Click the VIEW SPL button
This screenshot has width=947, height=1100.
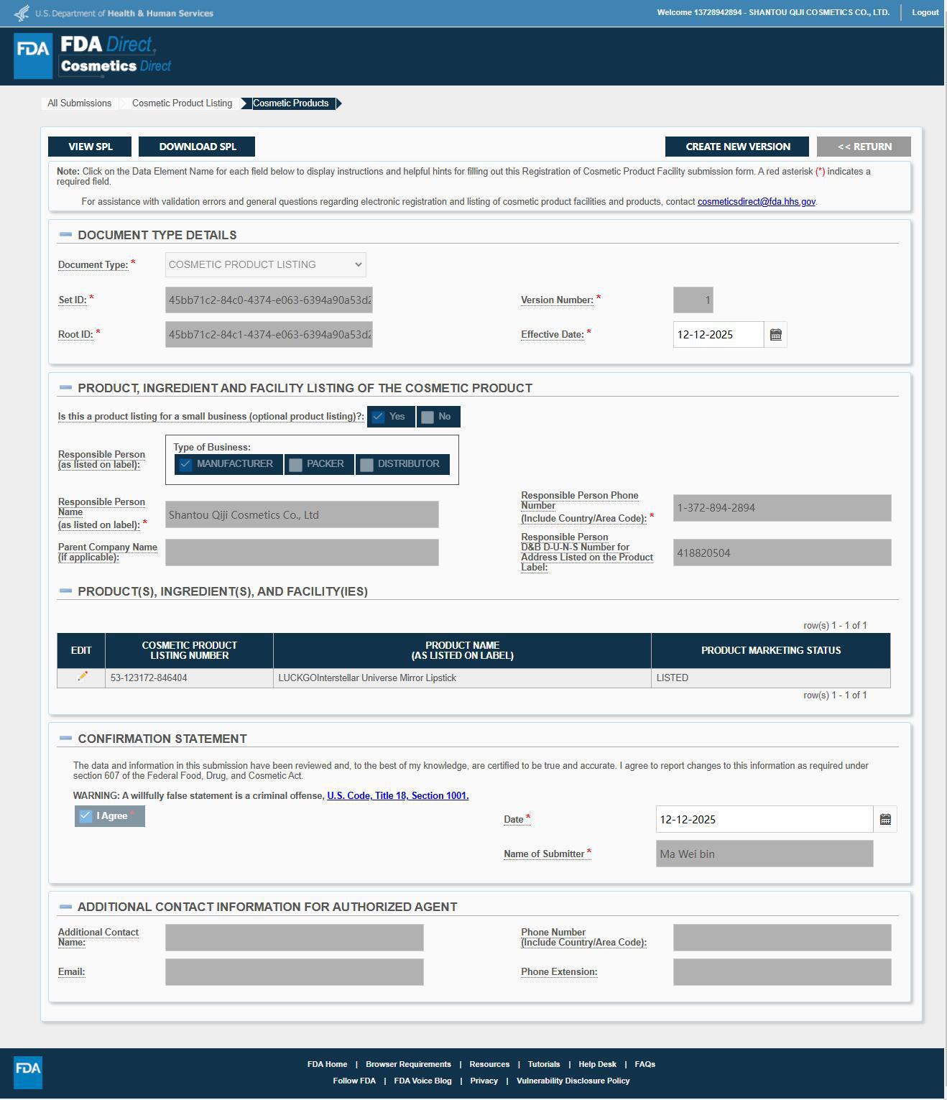click(90, 147)
